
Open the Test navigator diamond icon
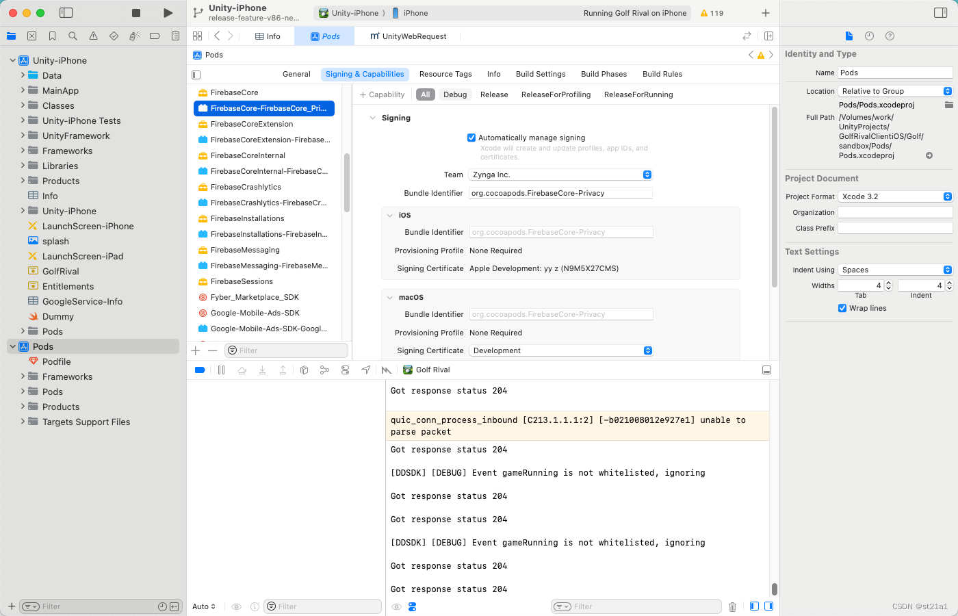click(x=114, y=36)
